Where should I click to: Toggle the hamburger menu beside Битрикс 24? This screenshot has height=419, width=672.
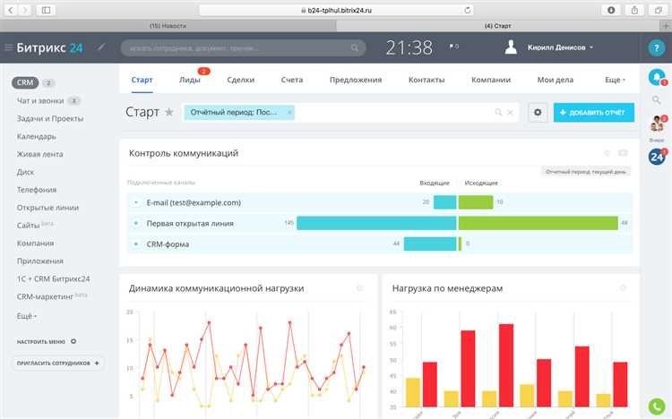pyautogui.click(x=8, y=47)
